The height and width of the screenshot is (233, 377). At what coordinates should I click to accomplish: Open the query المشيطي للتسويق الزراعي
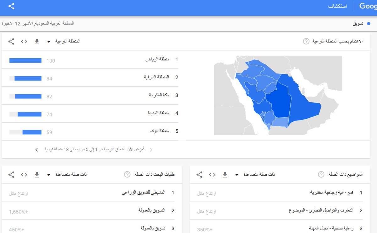[144, 193]
